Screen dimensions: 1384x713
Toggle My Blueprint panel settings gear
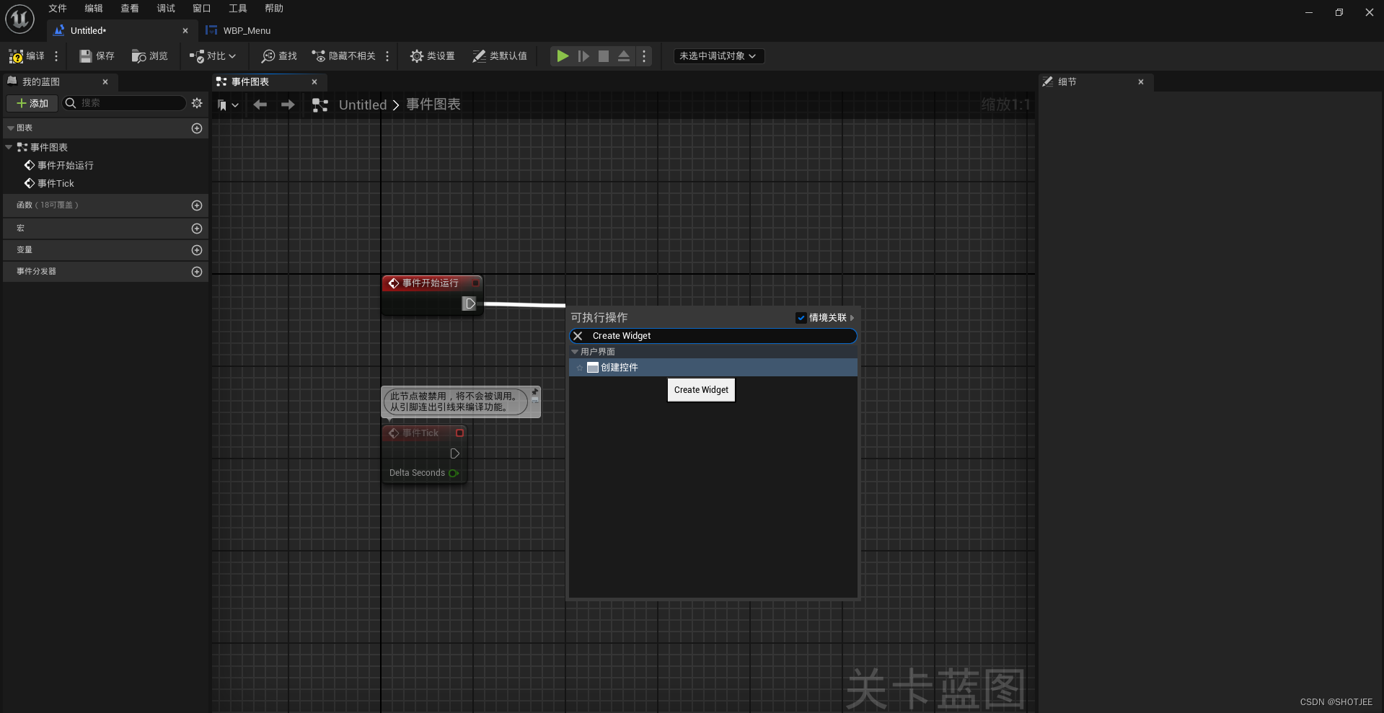coord(197,103)
